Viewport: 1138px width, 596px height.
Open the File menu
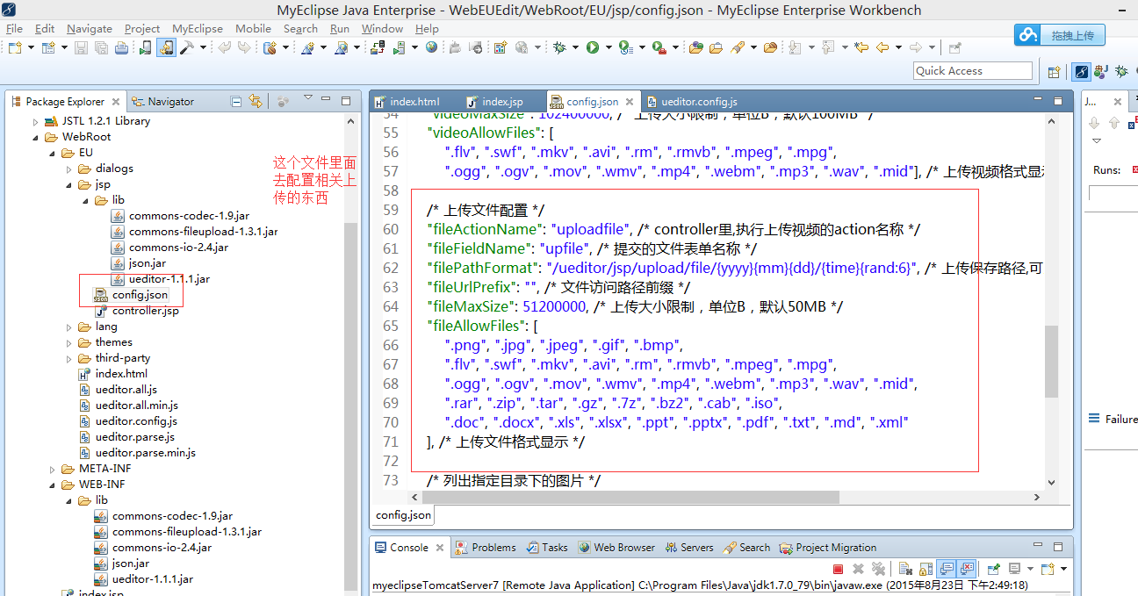tap(14, 28)
